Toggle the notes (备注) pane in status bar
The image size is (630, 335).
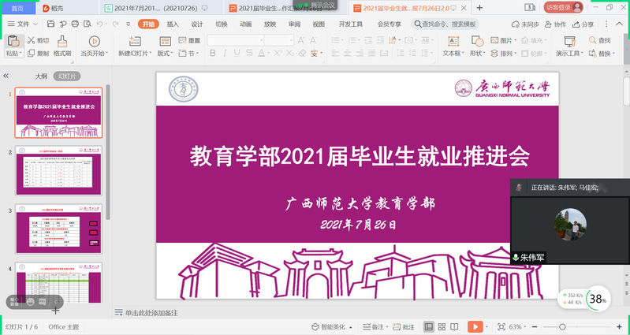tap(374, 326)
